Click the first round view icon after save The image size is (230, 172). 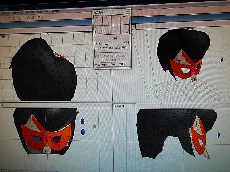click(20, 18)
